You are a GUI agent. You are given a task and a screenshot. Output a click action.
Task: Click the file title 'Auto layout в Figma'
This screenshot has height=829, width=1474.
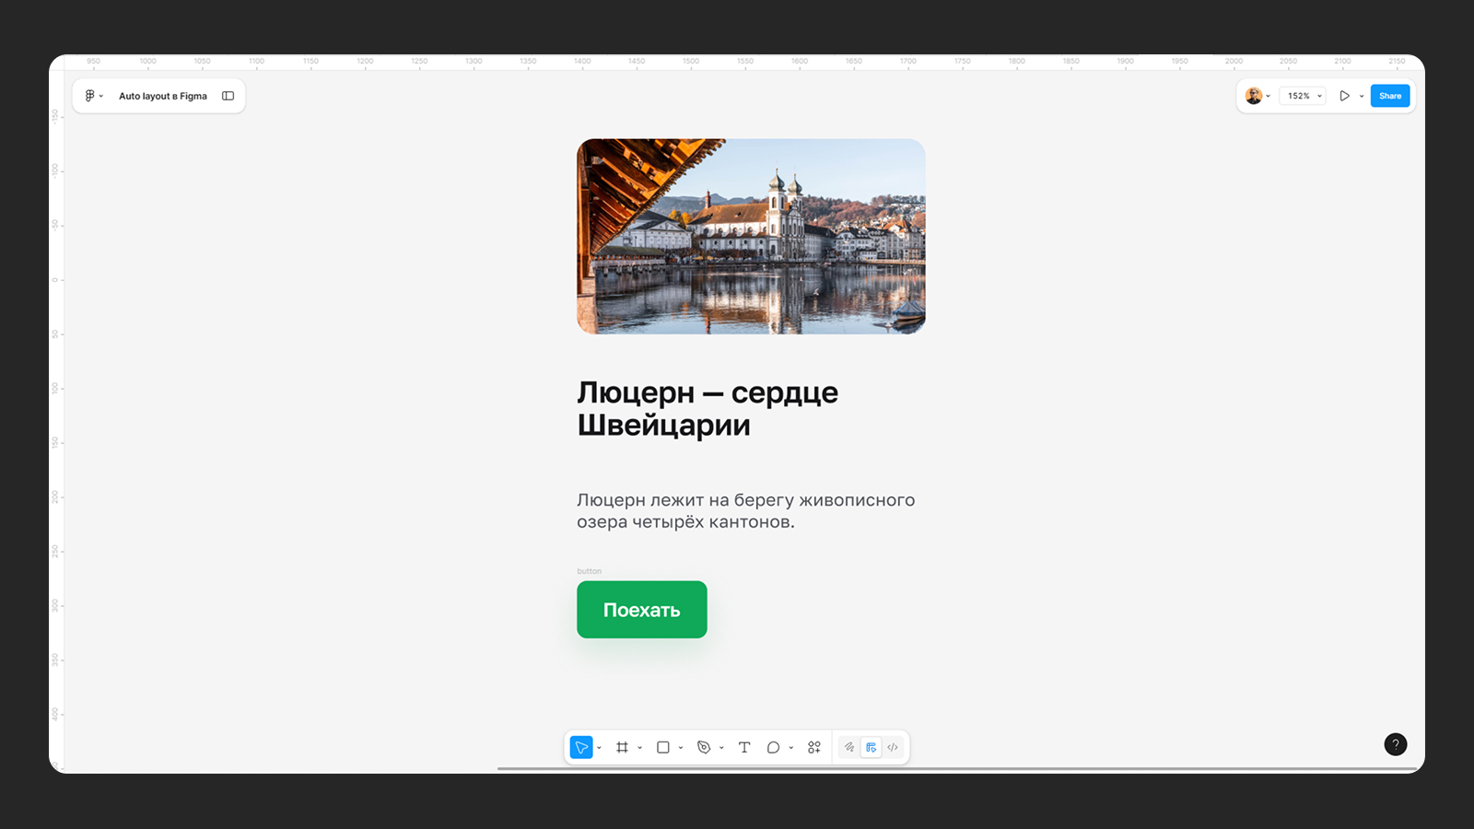(x=162, y=95)
